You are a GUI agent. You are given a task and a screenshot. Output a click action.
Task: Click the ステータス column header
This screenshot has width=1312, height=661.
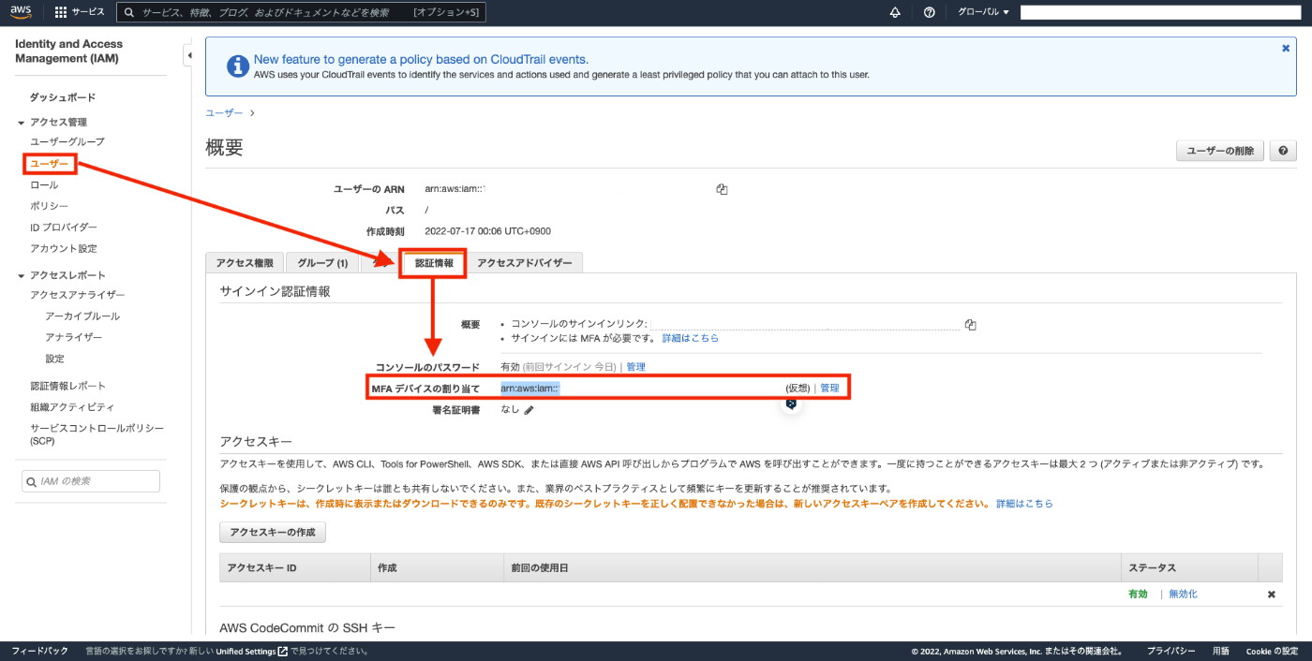coord(1189,567)
